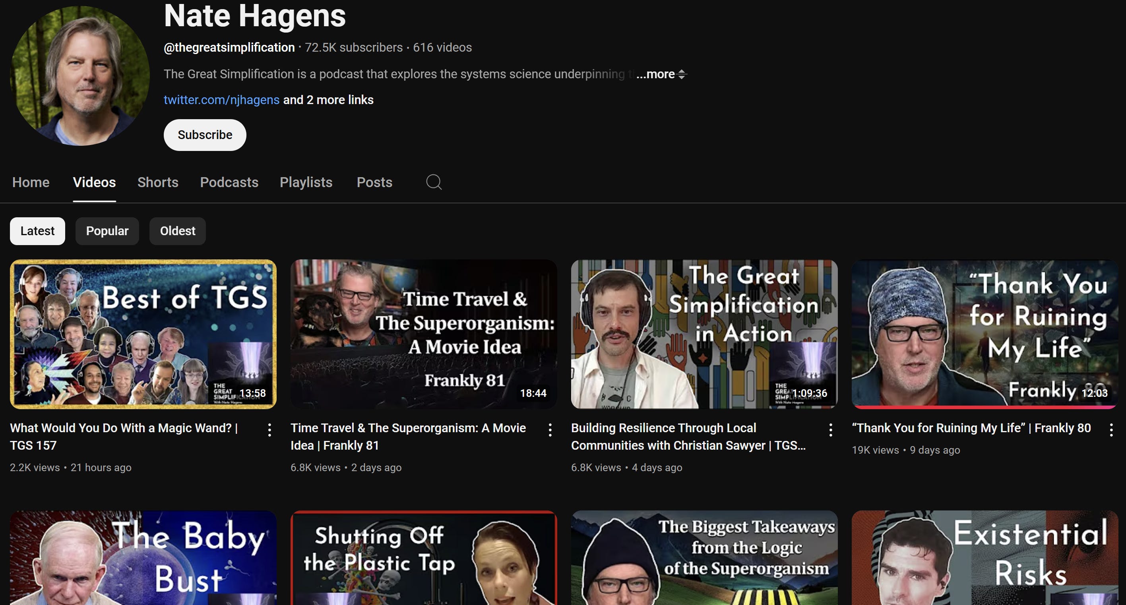Open video title What Would You Do With a Magic Wand

click(124, 437)
